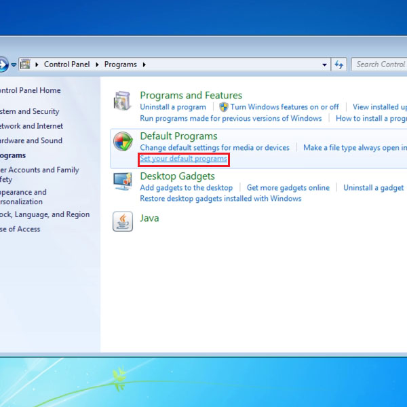Open the Programs and Features heading
Image resolution: width=407 pixels, height=407 pixels.
tap(191, 96)
